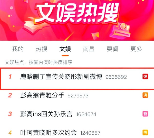Open the 要闻 news tab
Screen dimensions: 154x138
(112, 49)
